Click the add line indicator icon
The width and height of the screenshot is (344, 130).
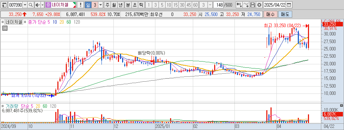coord(246,5)
